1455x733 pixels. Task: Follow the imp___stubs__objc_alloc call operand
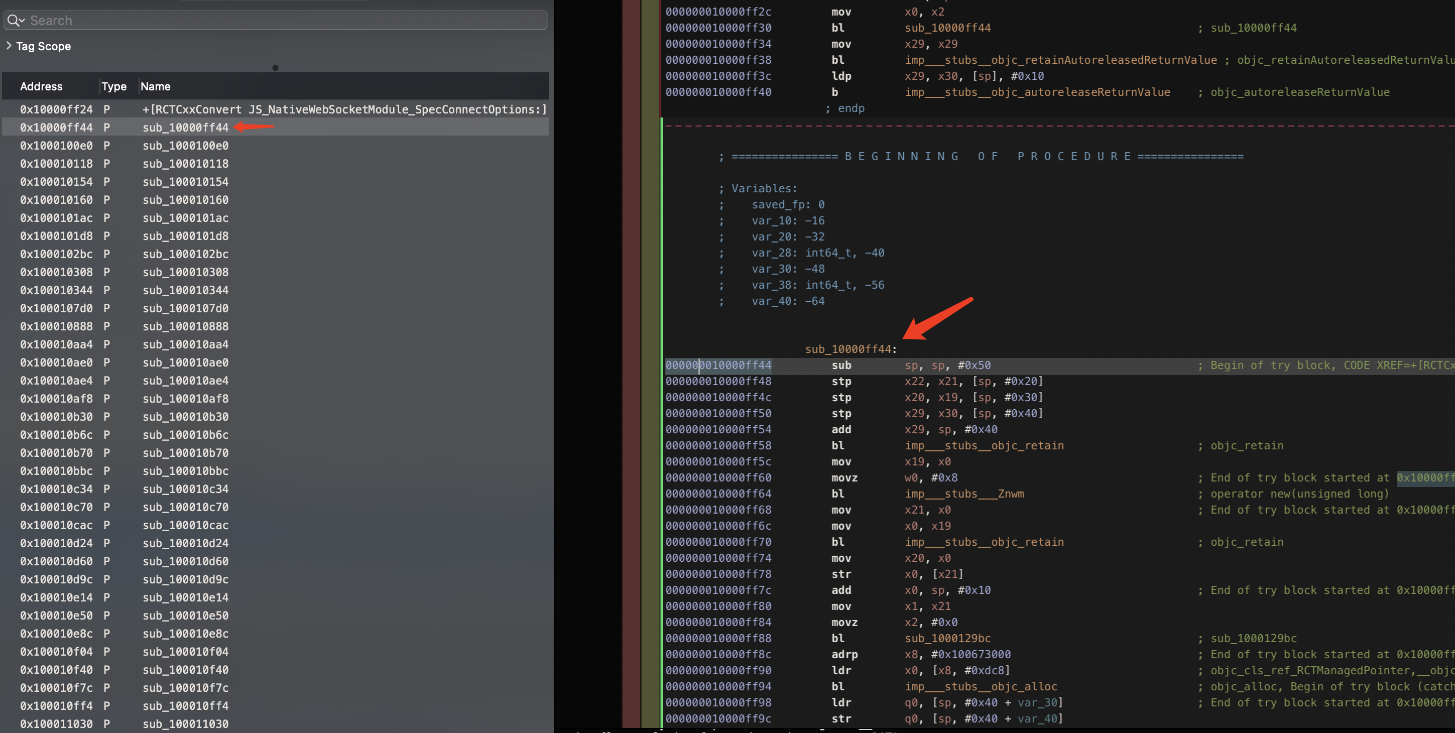[x=980, y=686]
